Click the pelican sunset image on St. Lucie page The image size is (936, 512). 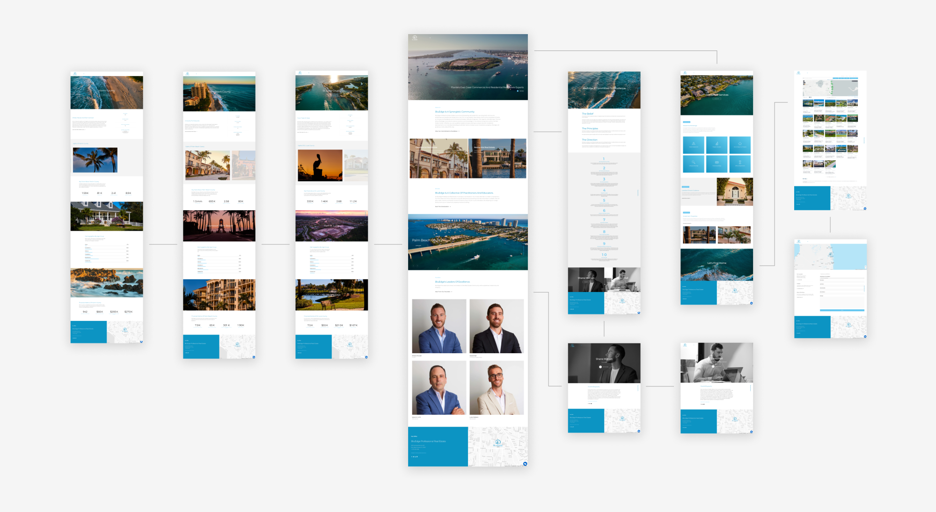click(x=320, y=165)
